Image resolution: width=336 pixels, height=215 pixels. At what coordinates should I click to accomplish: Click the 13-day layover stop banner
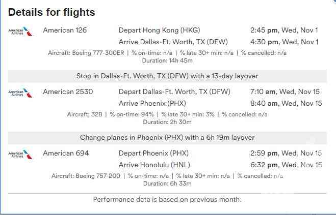tap(167, 76)
